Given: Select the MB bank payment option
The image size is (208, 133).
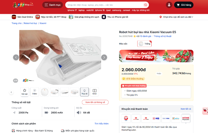Looking at the screenshot, I should 156,118.
